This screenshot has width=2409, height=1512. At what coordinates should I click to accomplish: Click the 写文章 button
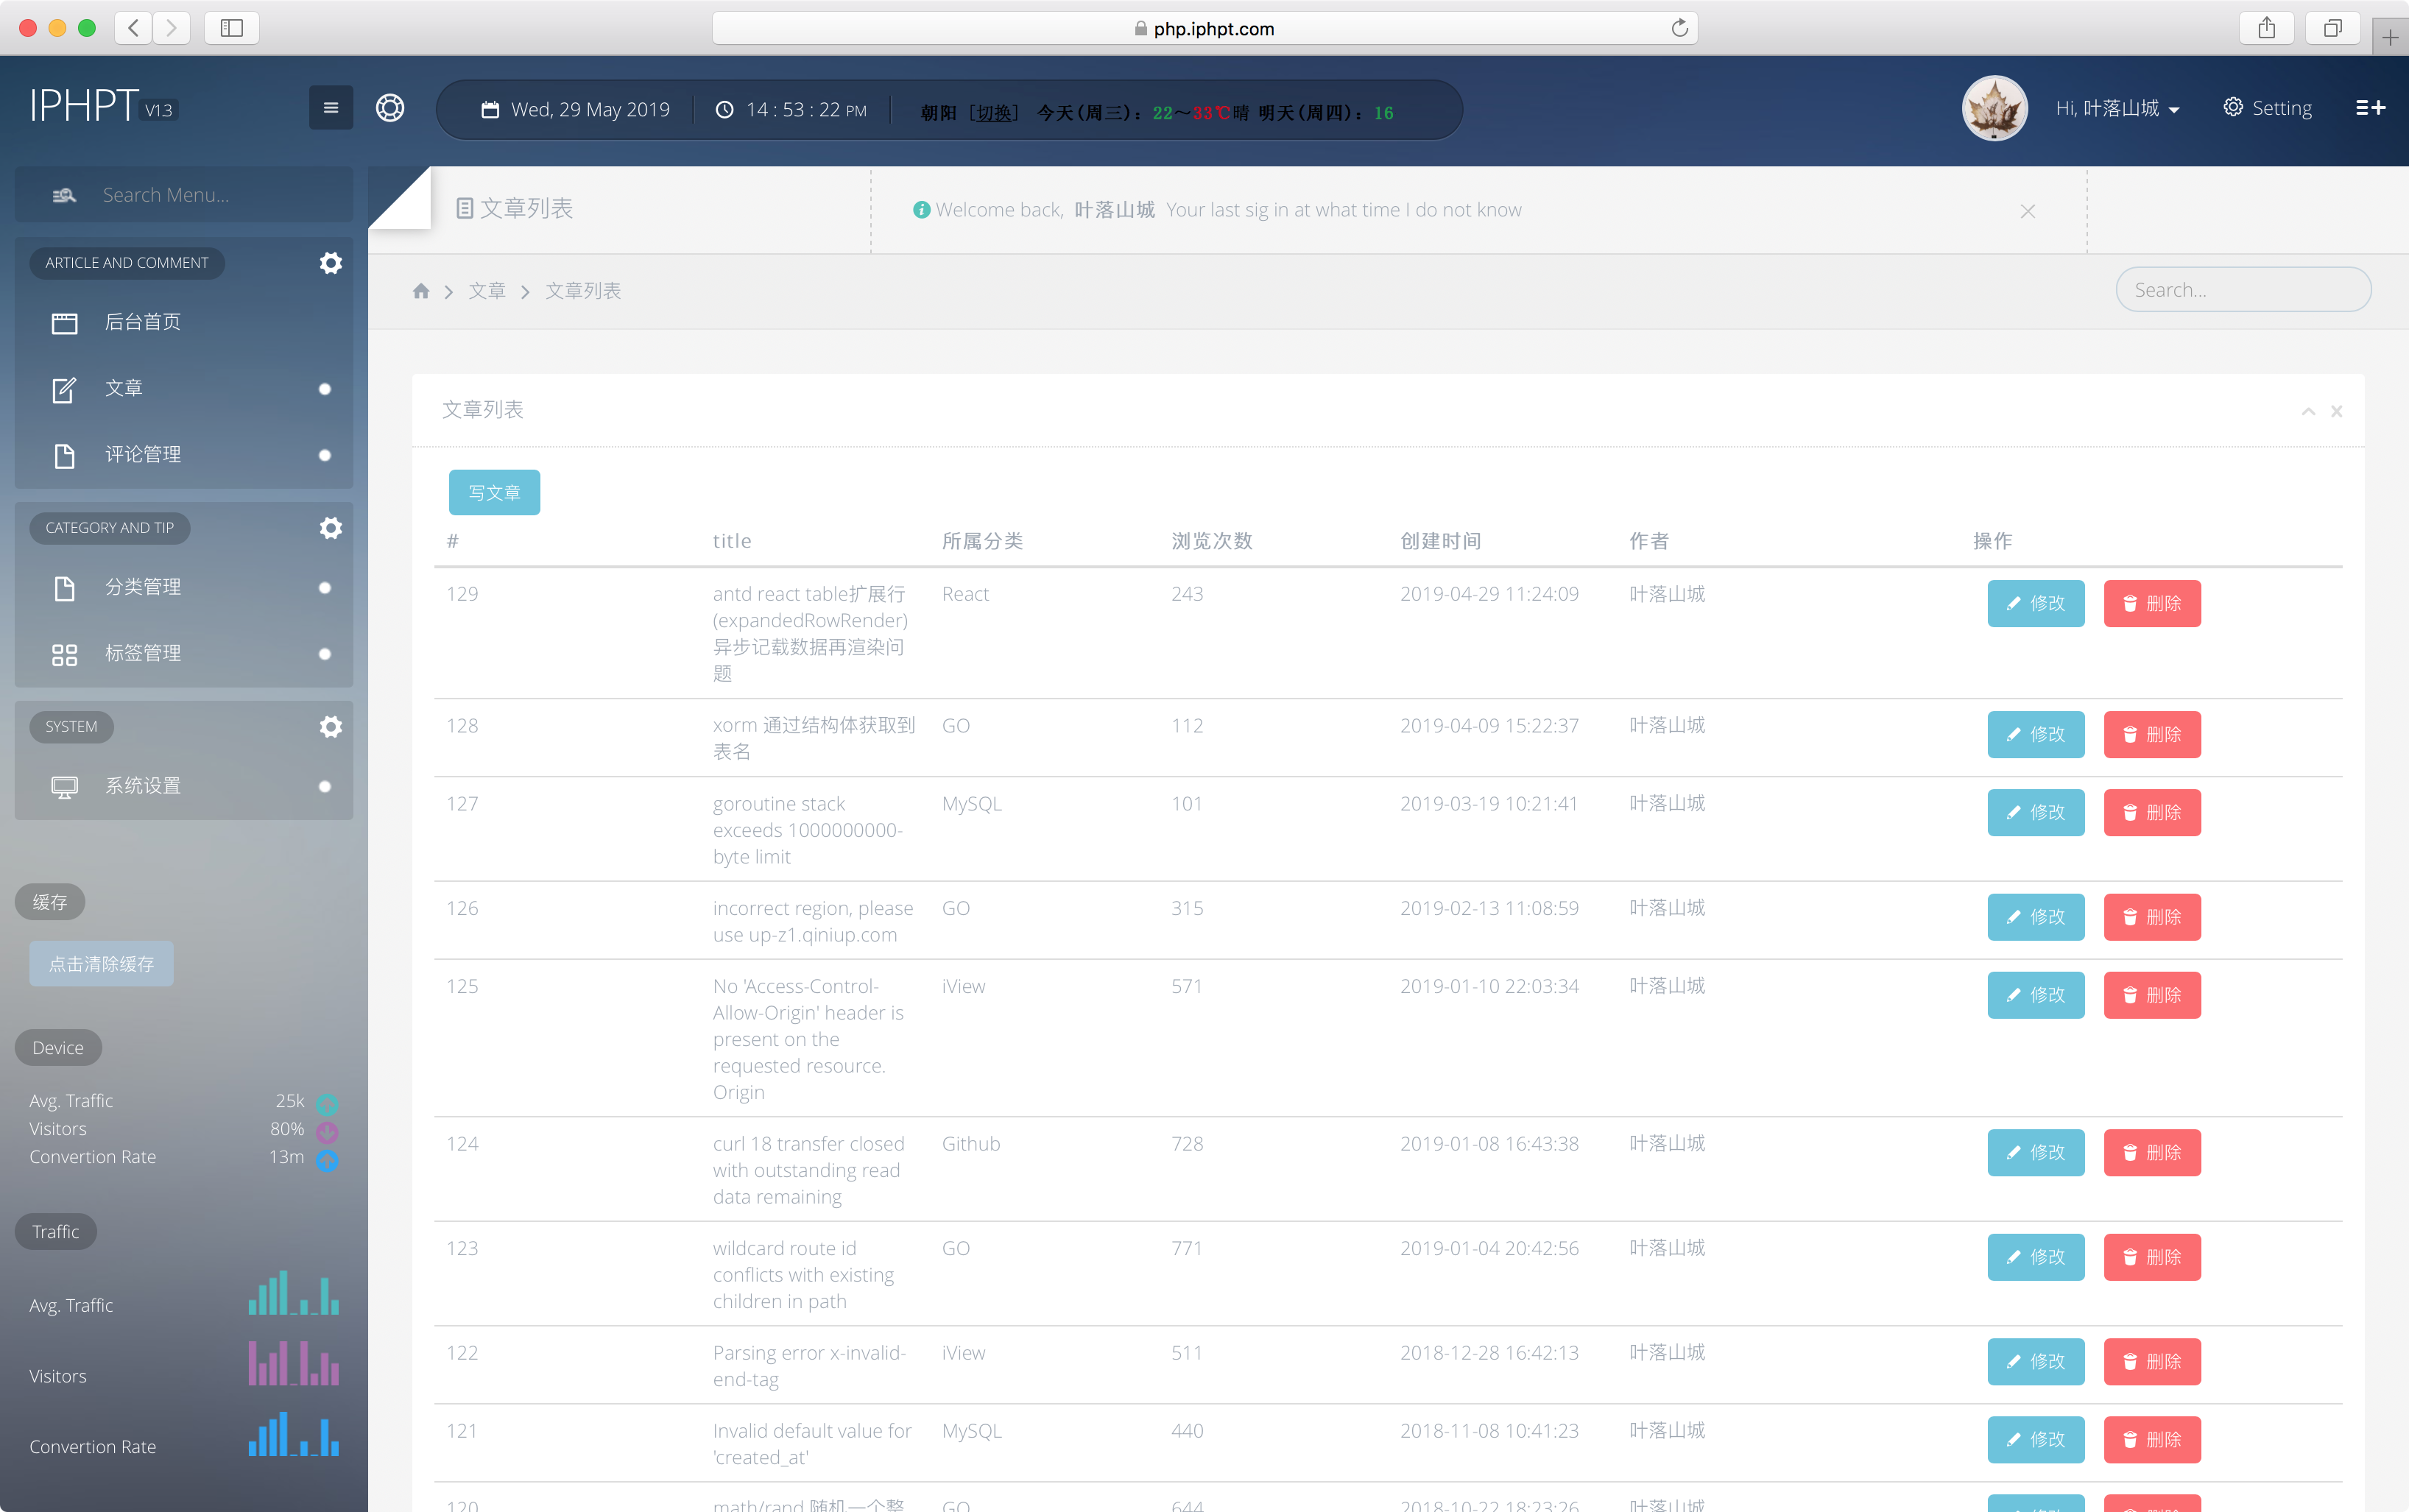click(x=494, y=492)
